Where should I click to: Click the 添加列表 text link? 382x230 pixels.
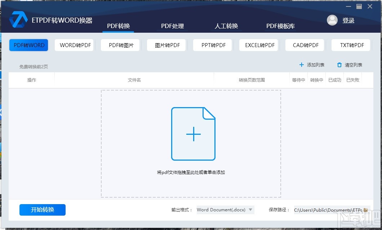point(315,65)
